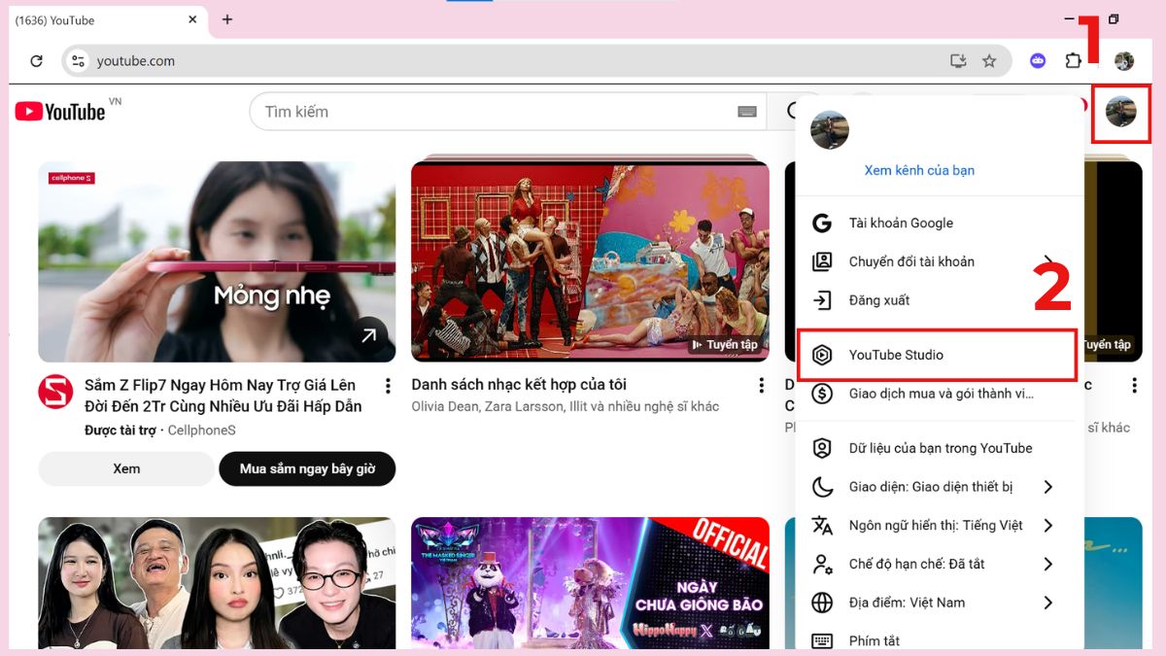Image resolution: width=1166 pixels, height=656 pixels.
Task: Click the cast-to-device icon in the address bar
Action: click(958, 60)
